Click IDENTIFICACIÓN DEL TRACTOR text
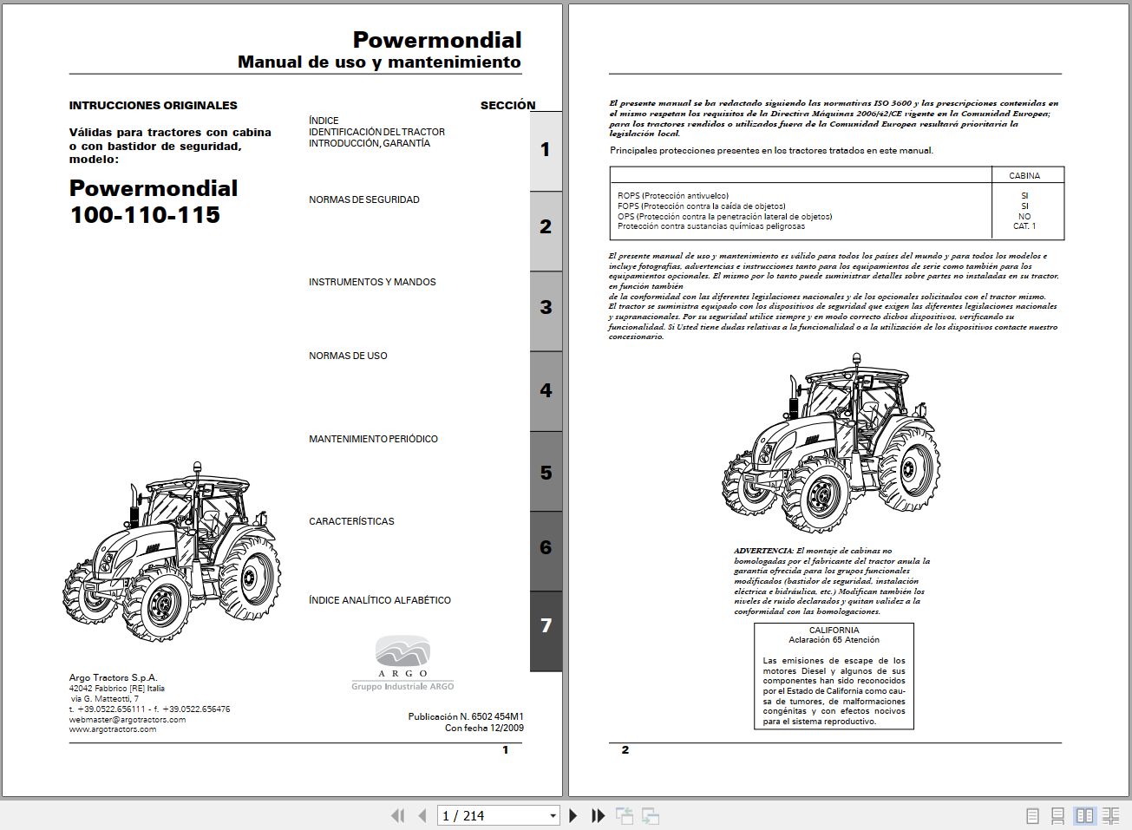 point(376,132)
